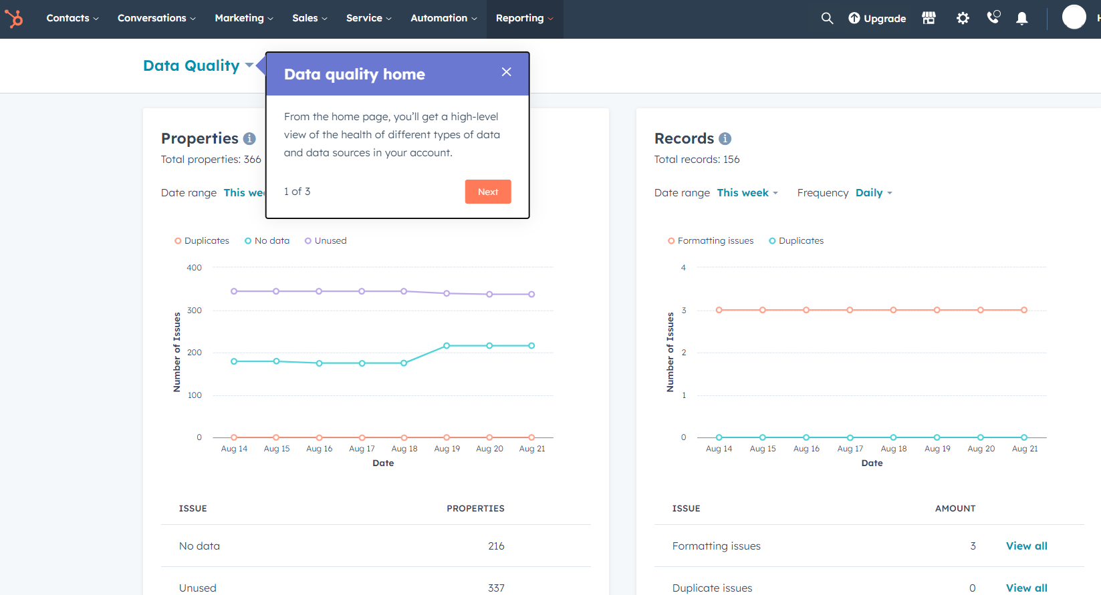The image size is (1101, 595).
Task: Open the notifications bell icon
Action: [x=1022, y=19]
